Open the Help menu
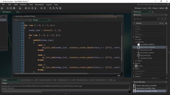The width and height of the screenshot is (170, 95). tap(56, 4)
